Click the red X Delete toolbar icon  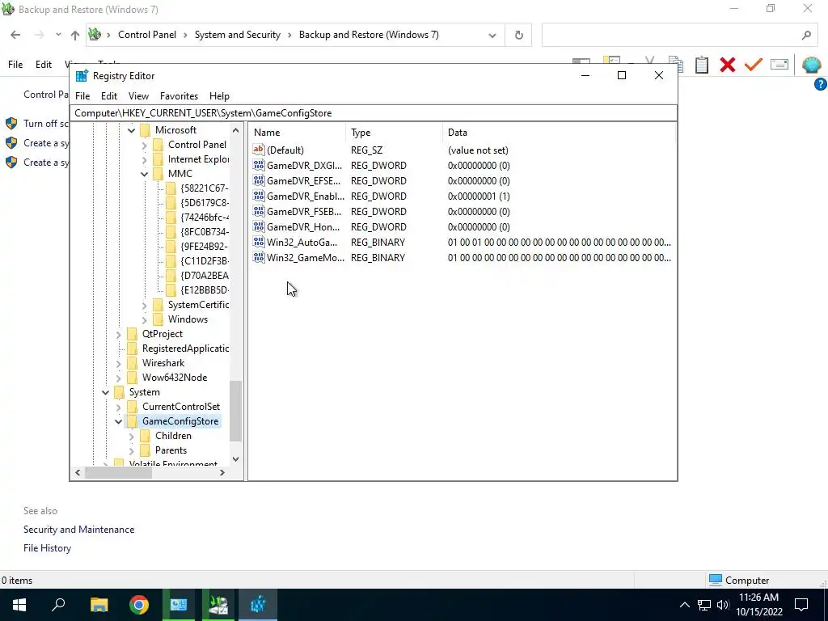click(728, 65)
